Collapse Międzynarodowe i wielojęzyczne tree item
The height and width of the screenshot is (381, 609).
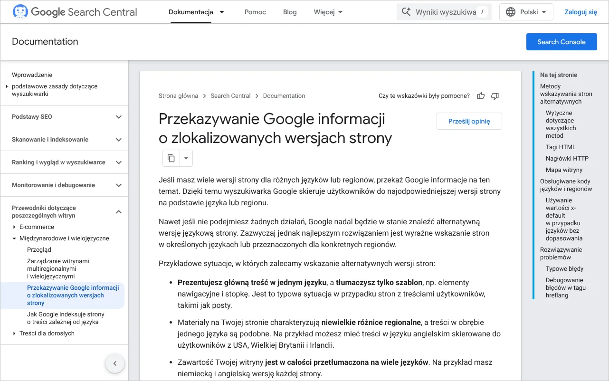pyautogui.click(x=15, y=238)
